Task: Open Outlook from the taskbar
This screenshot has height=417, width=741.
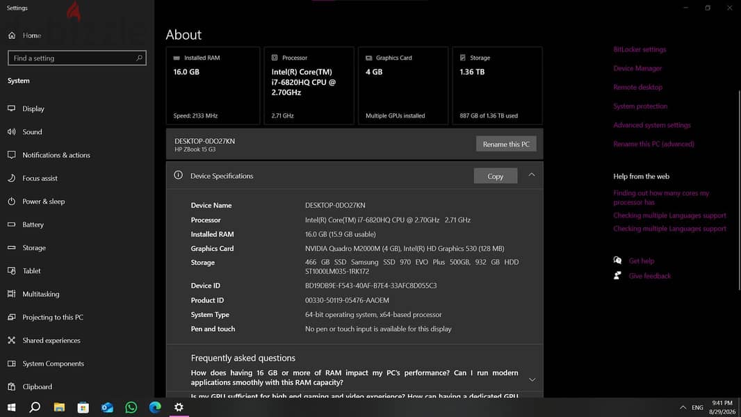Action: [x=107, y=407]
